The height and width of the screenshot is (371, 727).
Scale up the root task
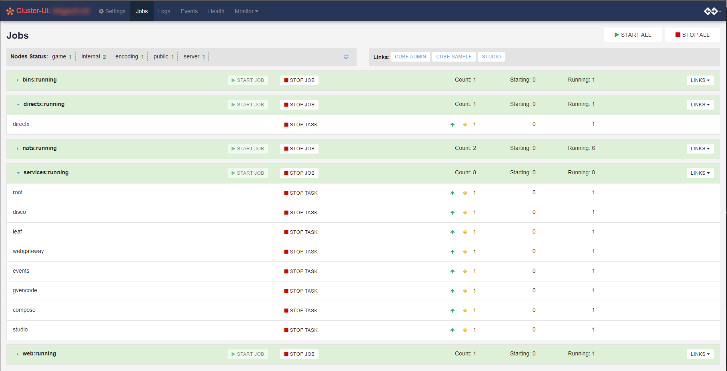pos(453,193)
